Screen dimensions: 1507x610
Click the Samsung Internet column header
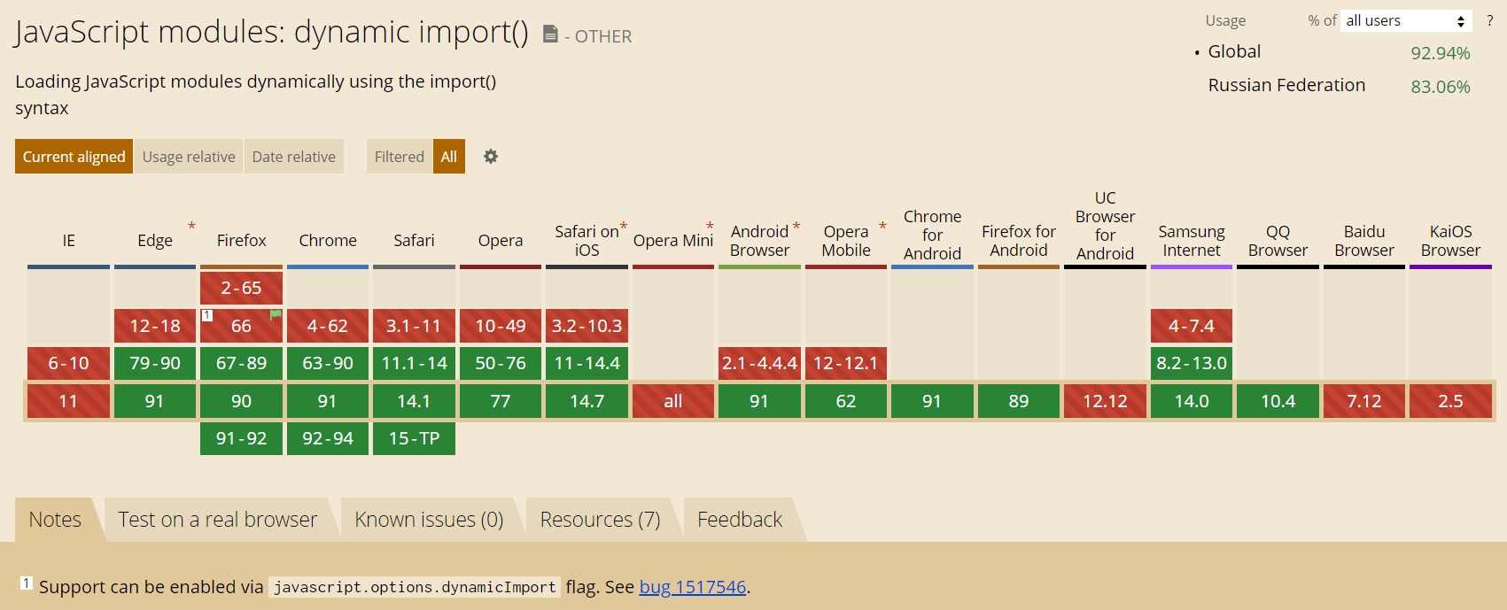click(x=1192, y=241)
